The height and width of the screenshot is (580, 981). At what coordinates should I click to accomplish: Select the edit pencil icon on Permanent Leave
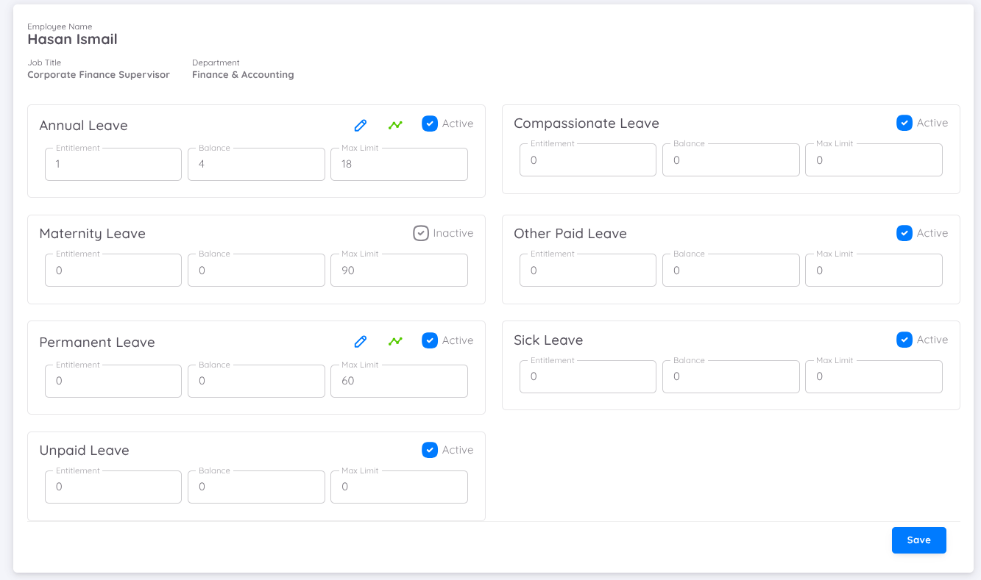tap(360, 341)
